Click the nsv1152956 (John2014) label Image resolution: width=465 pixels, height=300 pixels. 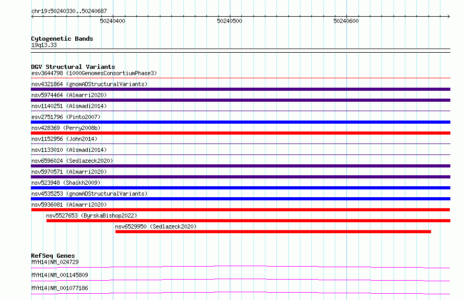pyautogui.click(x=64, y=139)
